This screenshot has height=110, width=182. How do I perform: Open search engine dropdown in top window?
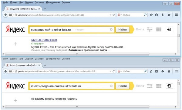pyautogui.click(x=120, y=15)
